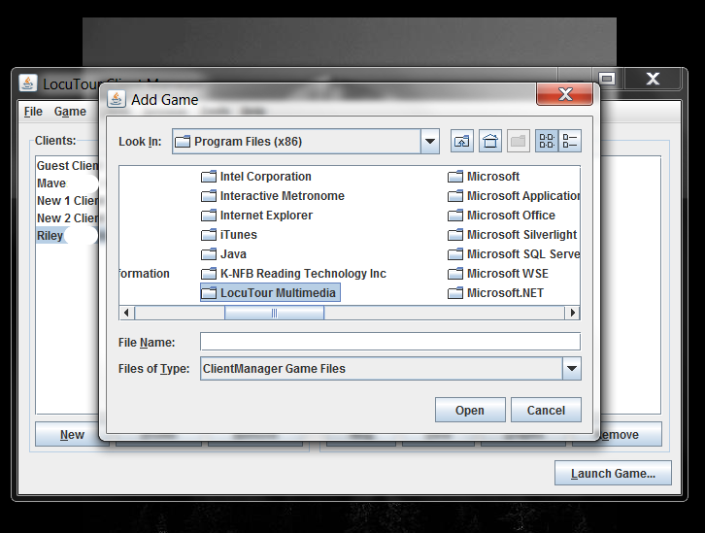
Task: Select the Microsoft Office folder
Action: 510,216
